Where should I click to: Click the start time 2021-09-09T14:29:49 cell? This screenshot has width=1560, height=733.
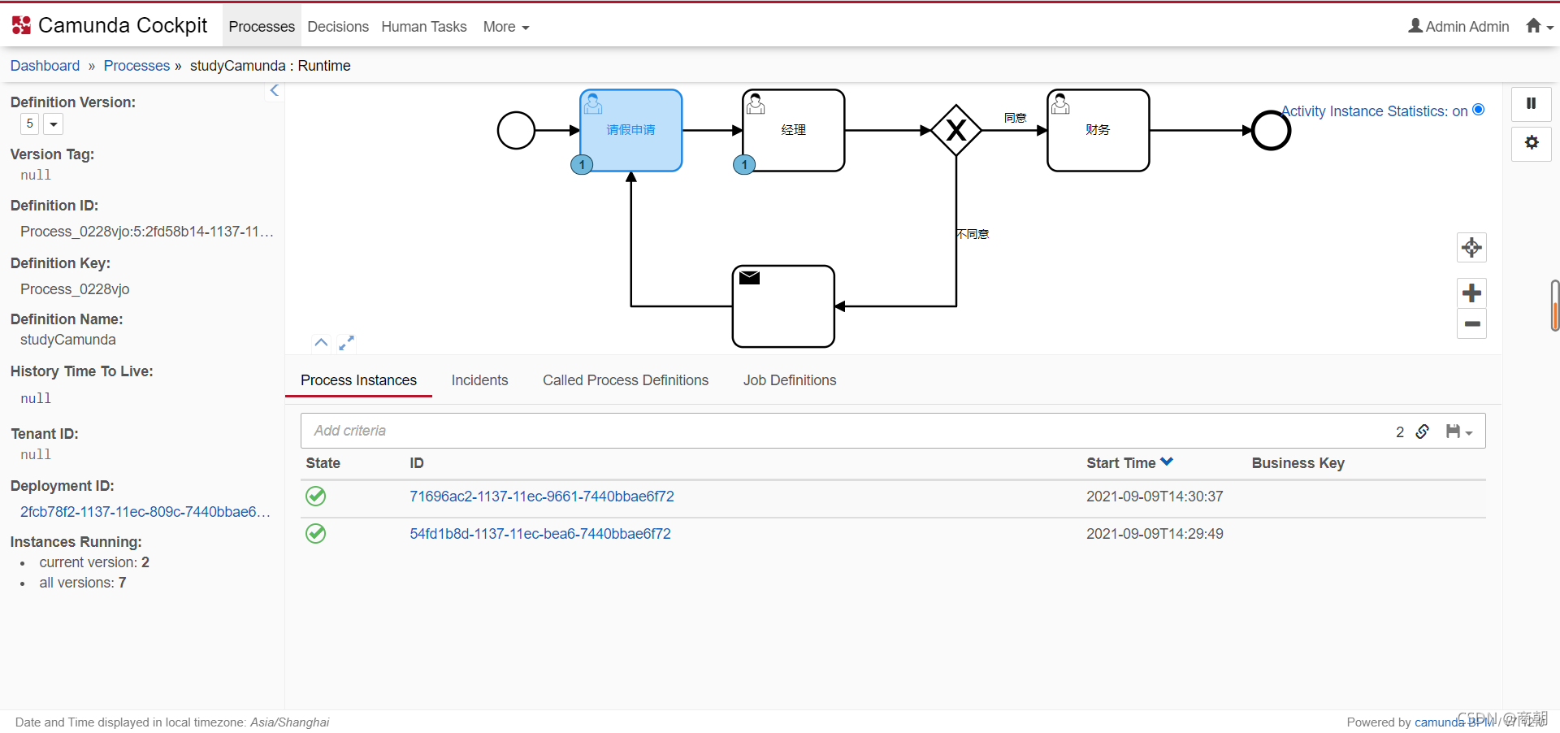[x=1155, y=534]
